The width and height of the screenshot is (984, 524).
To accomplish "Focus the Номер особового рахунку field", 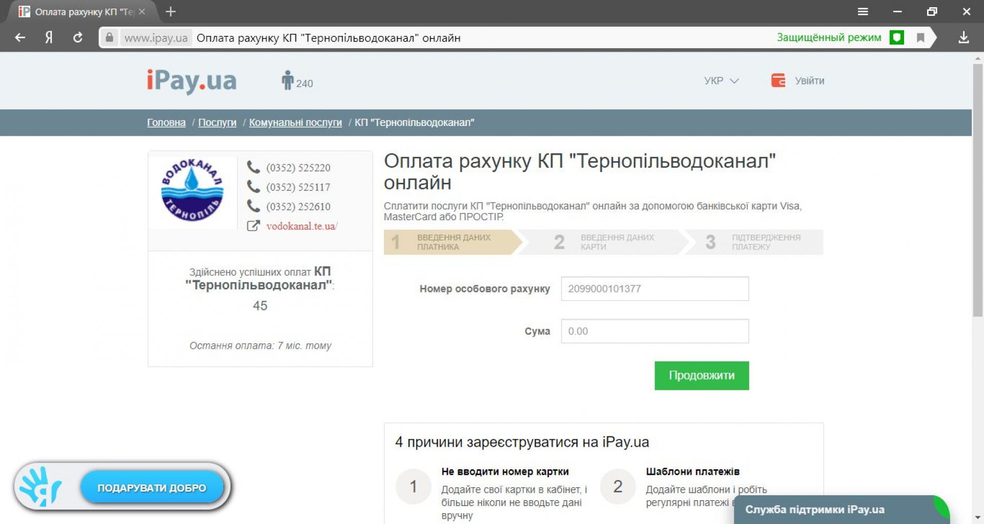I will pyautogui.click(x=654, y=288).
